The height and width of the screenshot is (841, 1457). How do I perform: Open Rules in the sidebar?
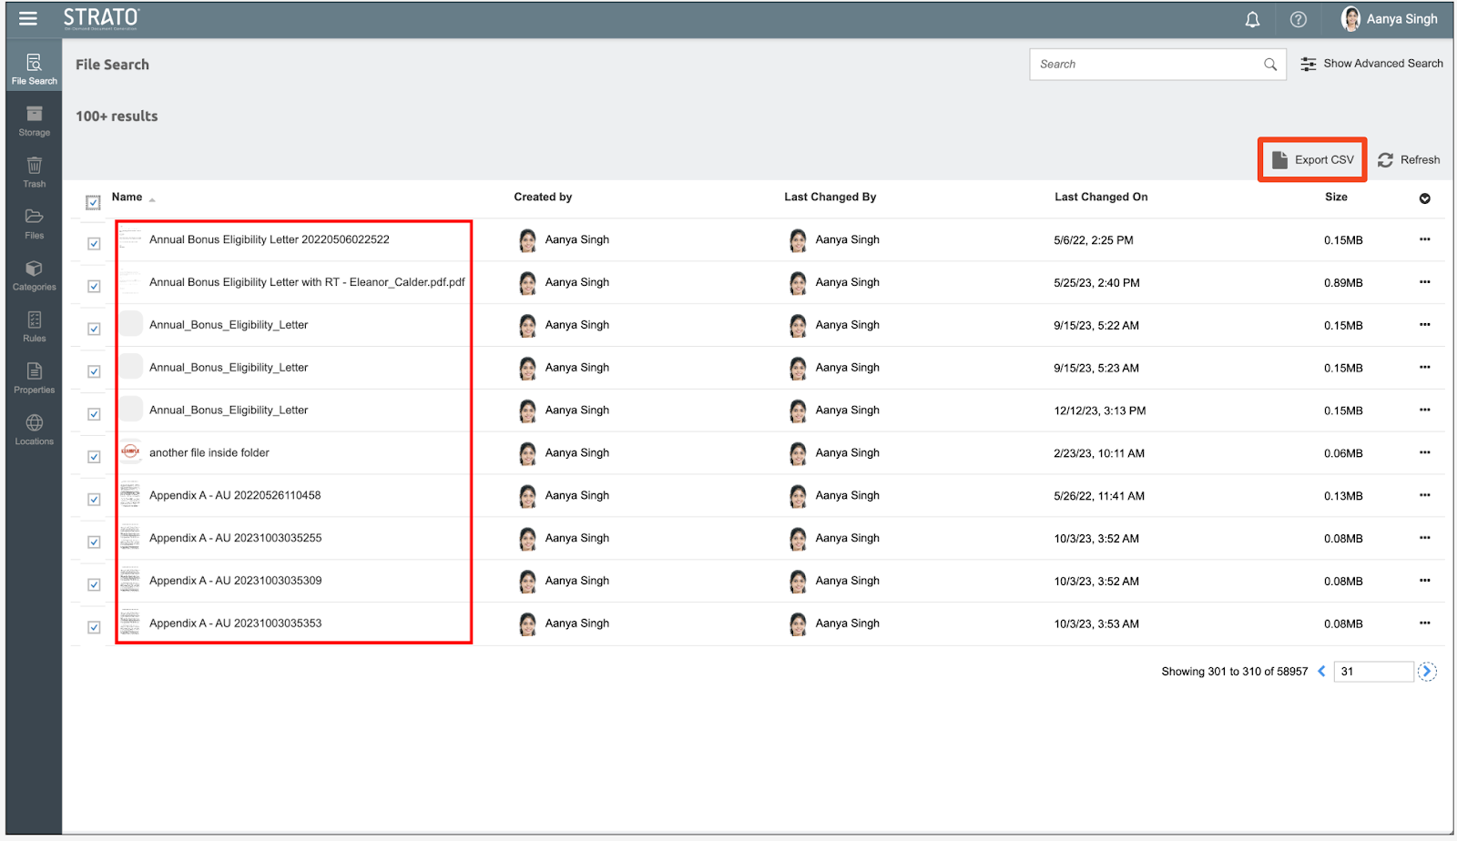point(35,327)
